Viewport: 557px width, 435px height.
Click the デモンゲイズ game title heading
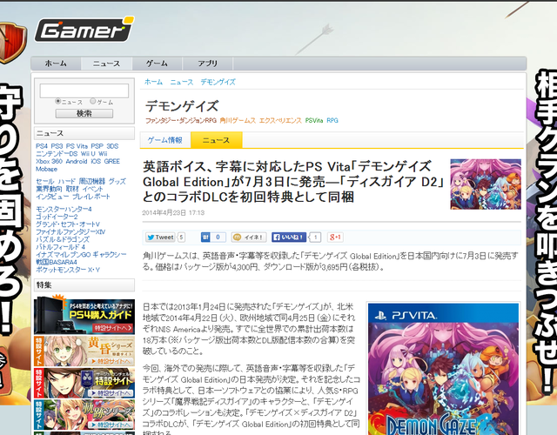tap(182, 106)
